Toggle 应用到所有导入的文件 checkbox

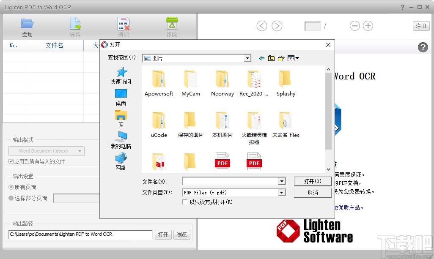(11, 161)
